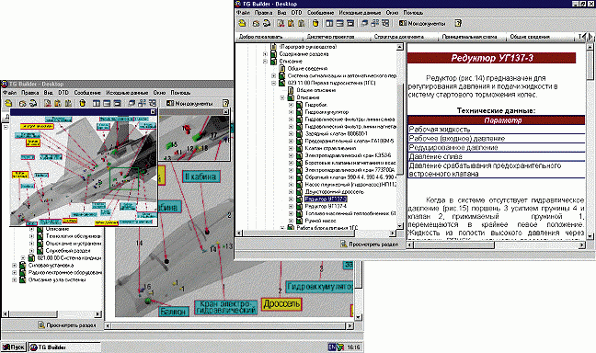Image resolution: width=596 pixels, height=353 pixels.
Task: Select 'Зарядный клапан 800600-1' tree item
Action: tap(336, 133)
